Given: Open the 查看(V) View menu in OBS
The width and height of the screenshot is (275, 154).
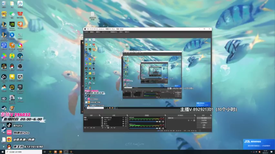Looking at the screenshot, I should point(98,32).
